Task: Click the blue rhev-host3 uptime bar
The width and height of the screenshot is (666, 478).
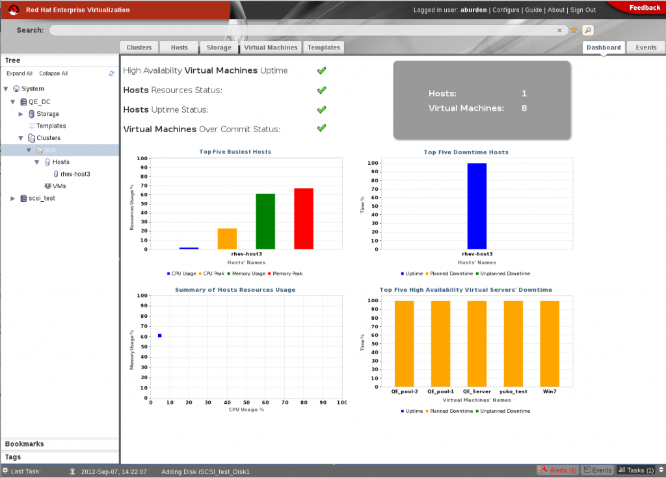Action: pyautogui.click(x=477, y=206)
